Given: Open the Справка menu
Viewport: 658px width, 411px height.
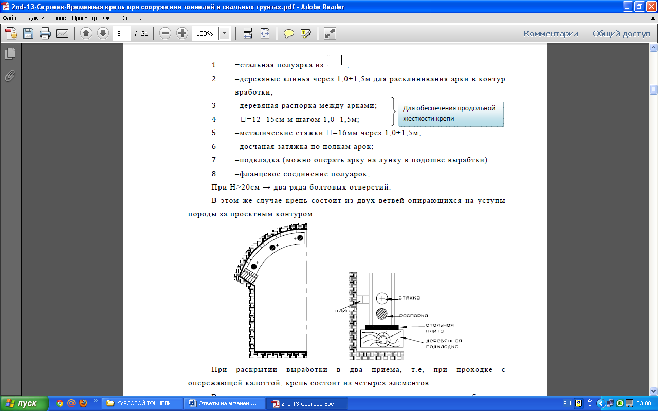Looking at the screenshot, I should pyautogui.click(x=134, y=18).
